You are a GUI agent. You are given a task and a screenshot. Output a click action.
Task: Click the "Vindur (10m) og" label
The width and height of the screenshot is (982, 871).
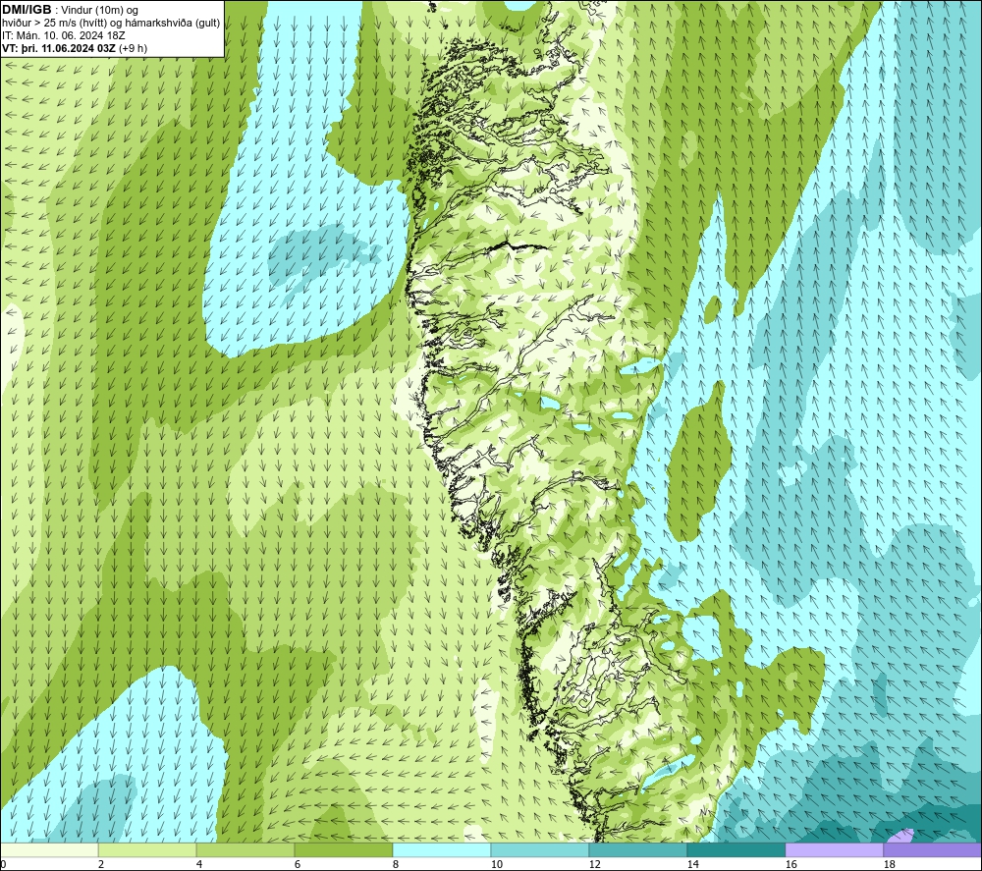point(99,10)
